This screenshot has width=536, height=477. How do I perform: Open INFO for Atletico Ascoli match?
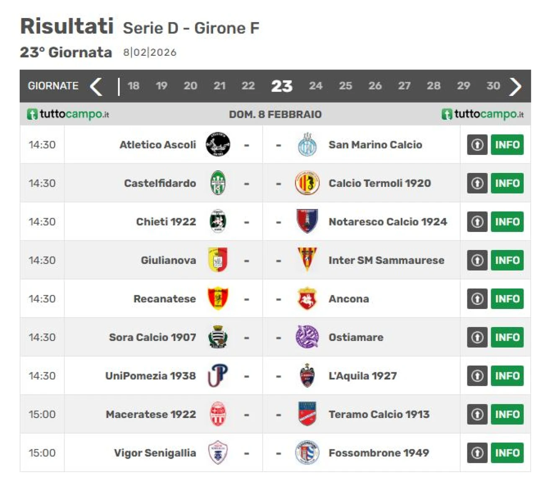tap(507, 144)
